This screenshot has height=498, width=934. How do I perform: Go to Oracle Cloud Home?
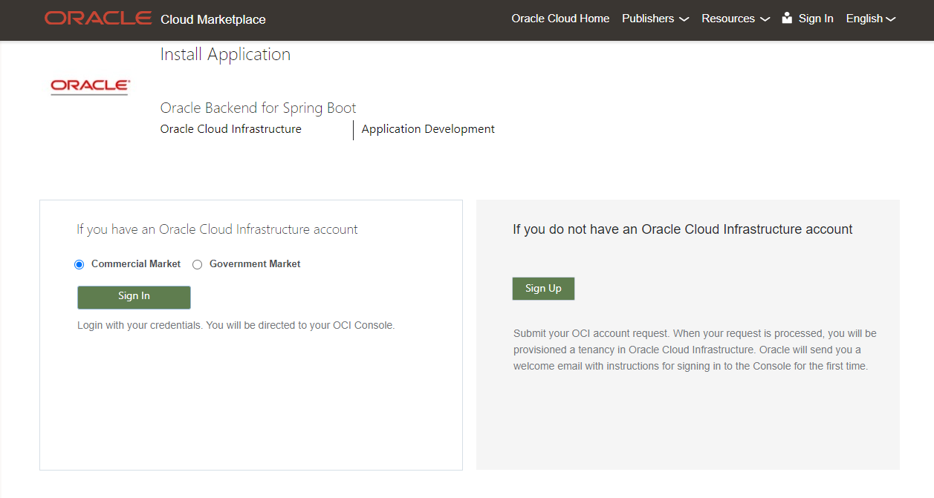pos(560,19)
